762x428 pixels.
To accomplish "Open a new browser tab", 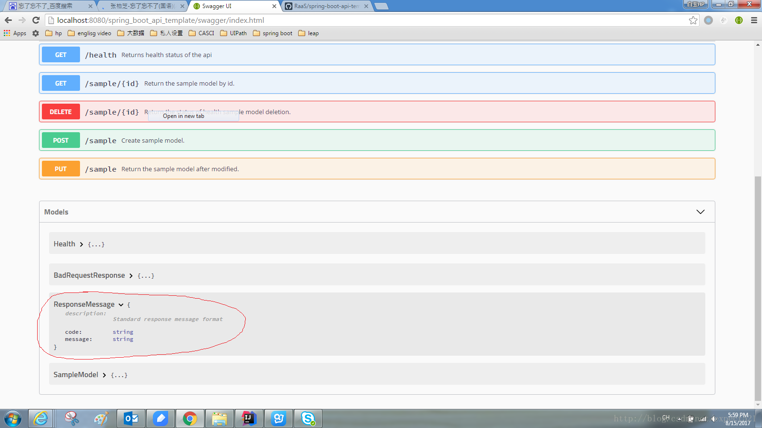I will 381,6.
